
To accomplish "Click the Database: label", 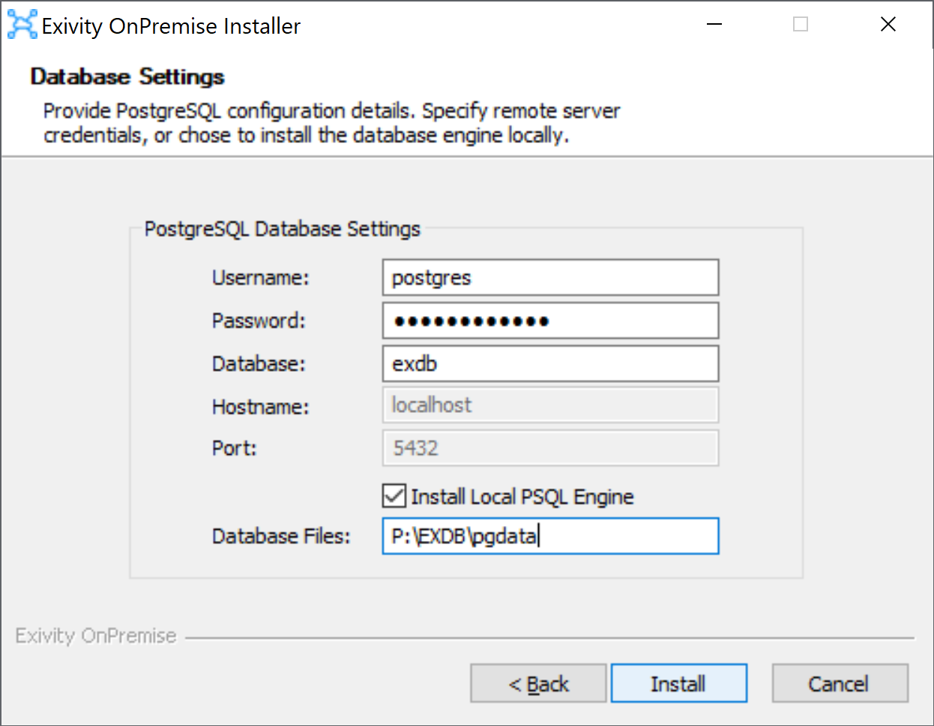I will click(x=259, y=364).
